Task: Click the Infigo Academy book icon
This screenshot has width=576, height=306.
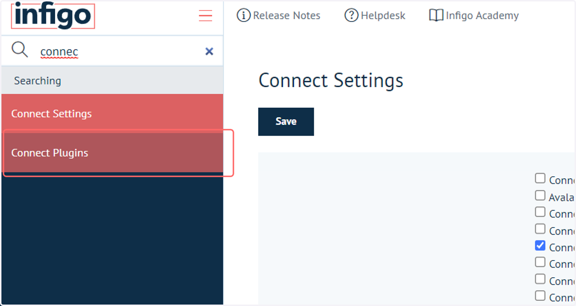Action: coord(436,16)
